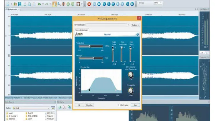Select the Reverb Einstellungen tab
The height and width of the screenshot is (121, 215).
[x=82, y=30]
